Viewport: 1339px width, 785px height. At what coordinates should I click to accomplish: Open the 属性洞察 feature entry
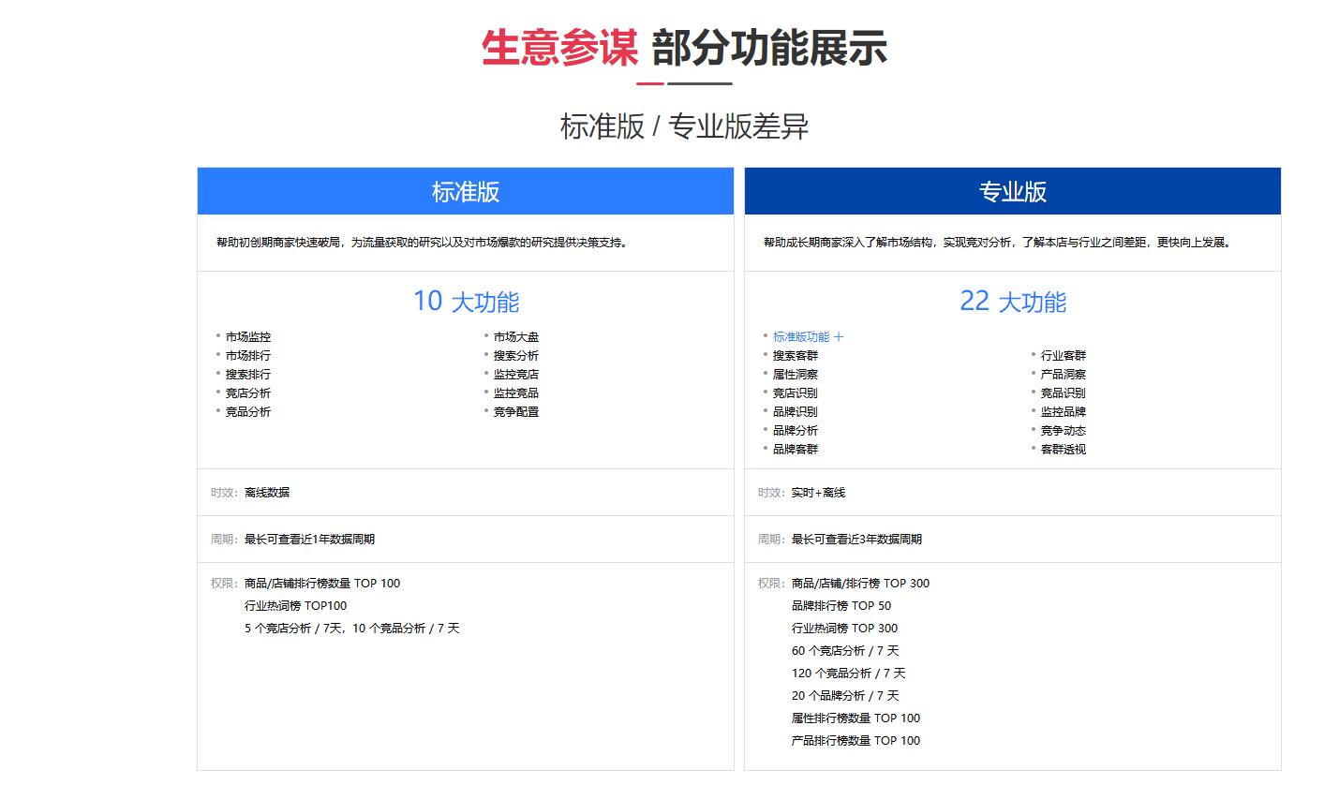coord(796,374)
